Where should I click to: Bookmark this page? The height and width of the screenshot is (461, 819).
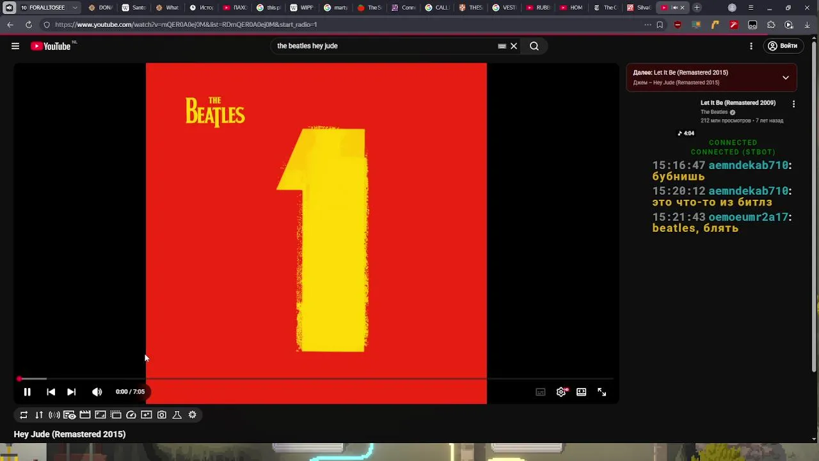click(x=660, y=24)
